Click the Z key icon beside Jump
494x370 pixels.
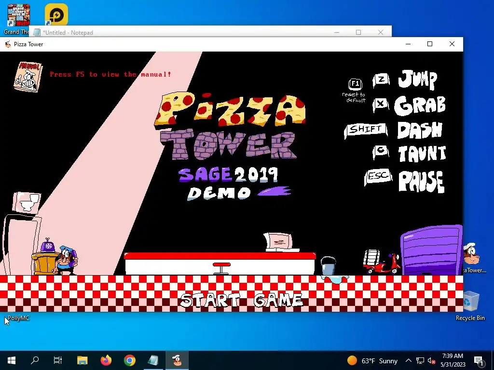tap(381, 80)
